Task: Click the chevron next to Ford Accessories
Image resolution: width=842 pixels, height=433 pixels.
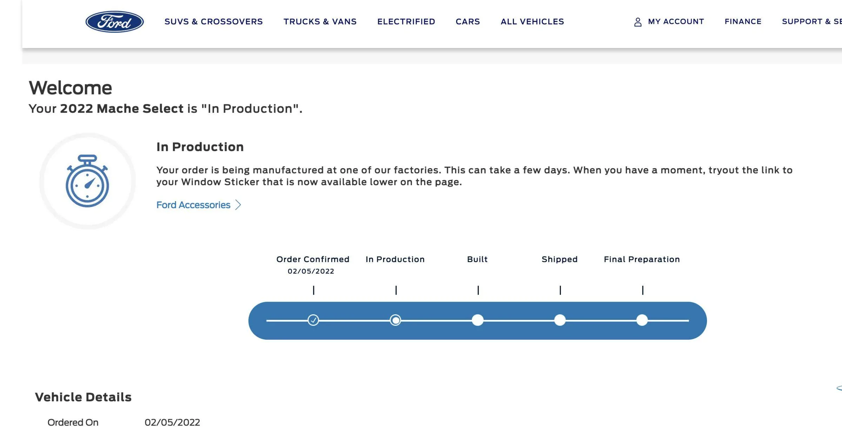Action: click(x=238, y=205)
